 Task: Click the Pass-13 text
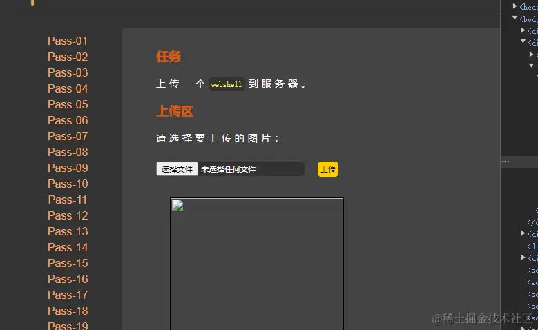[x=68, y=231]
